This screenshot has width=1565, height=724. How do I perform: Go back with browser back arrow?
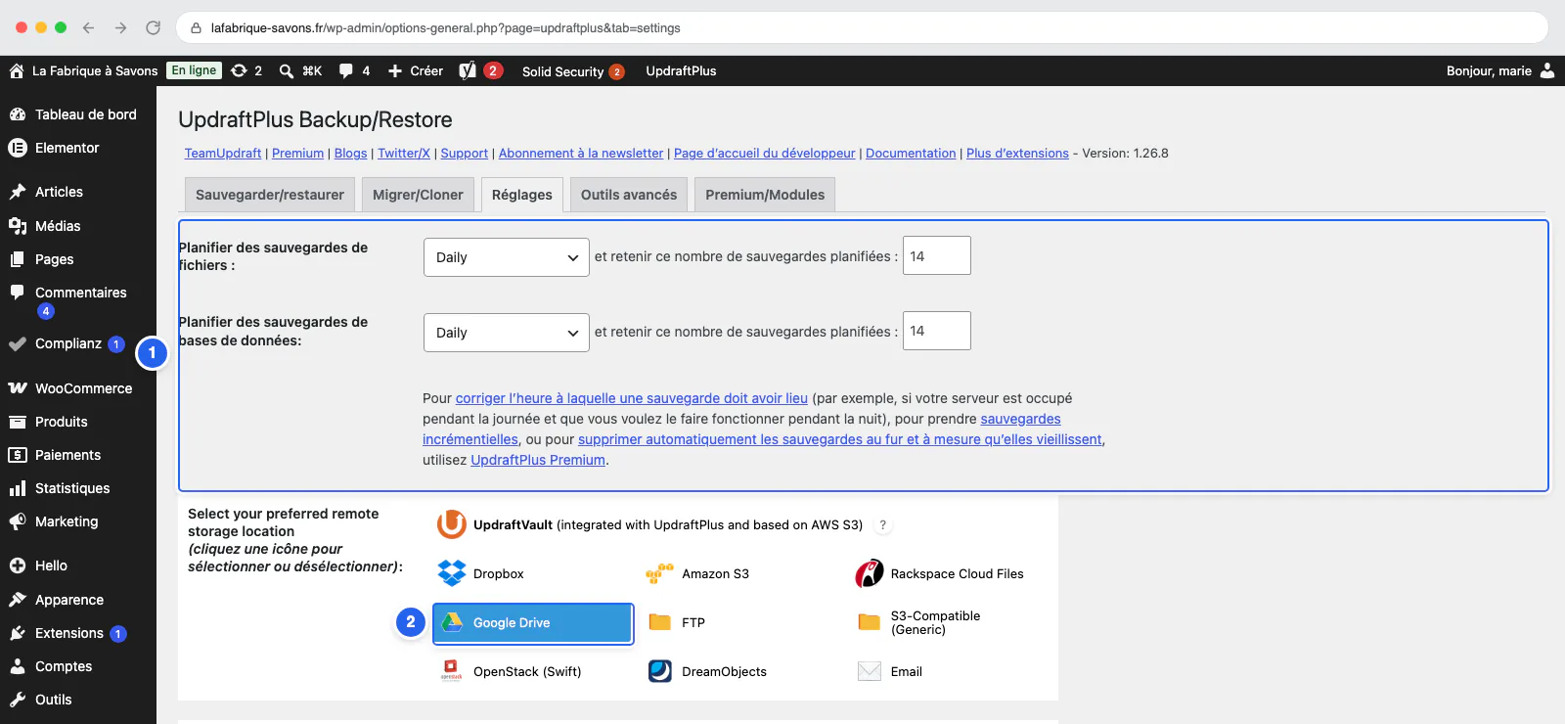(x=89, y=27)
